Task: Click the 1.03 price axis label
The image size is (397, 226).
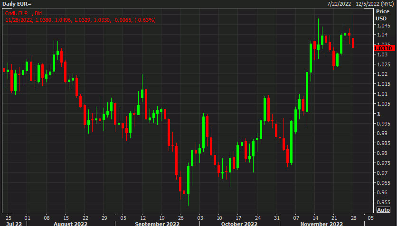Action: point(382,54)
